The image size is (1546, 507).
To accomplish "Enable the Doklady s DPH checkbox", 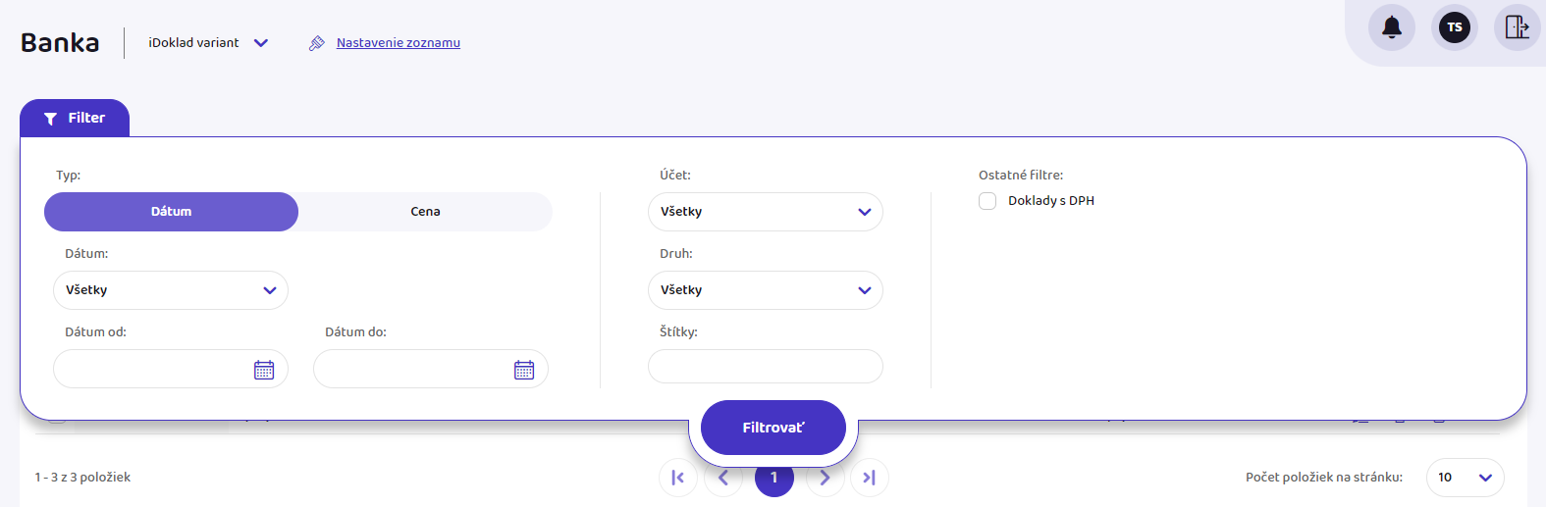I will [x=987, y=201].
